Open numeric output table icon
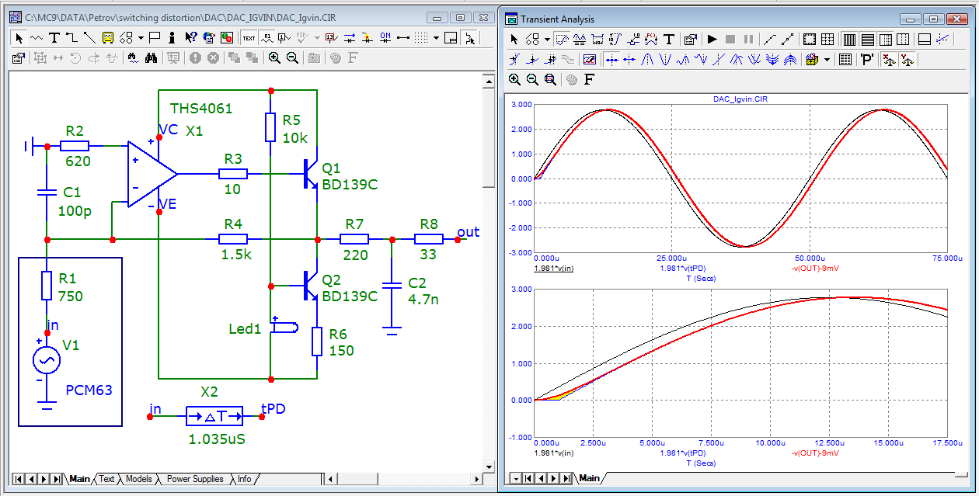The image size is (979, 496). 845,60
